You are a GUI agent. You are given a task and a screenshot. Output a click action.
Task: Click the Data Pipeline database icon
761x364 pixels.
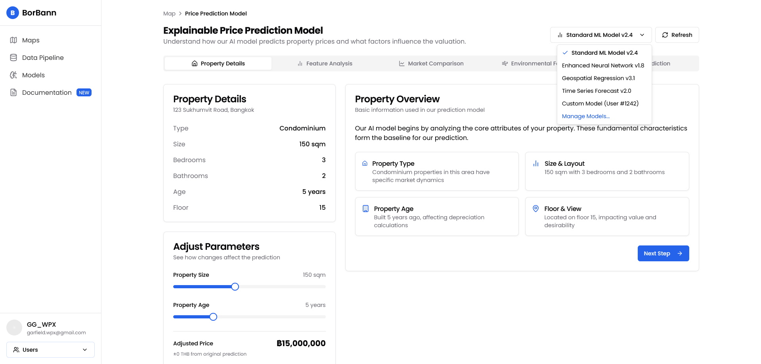click(13, 57)
